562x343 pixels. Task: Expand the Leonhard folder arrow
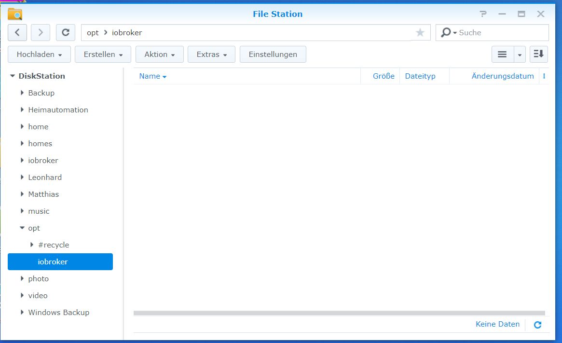pyautogui.click(x=22, y=177)
